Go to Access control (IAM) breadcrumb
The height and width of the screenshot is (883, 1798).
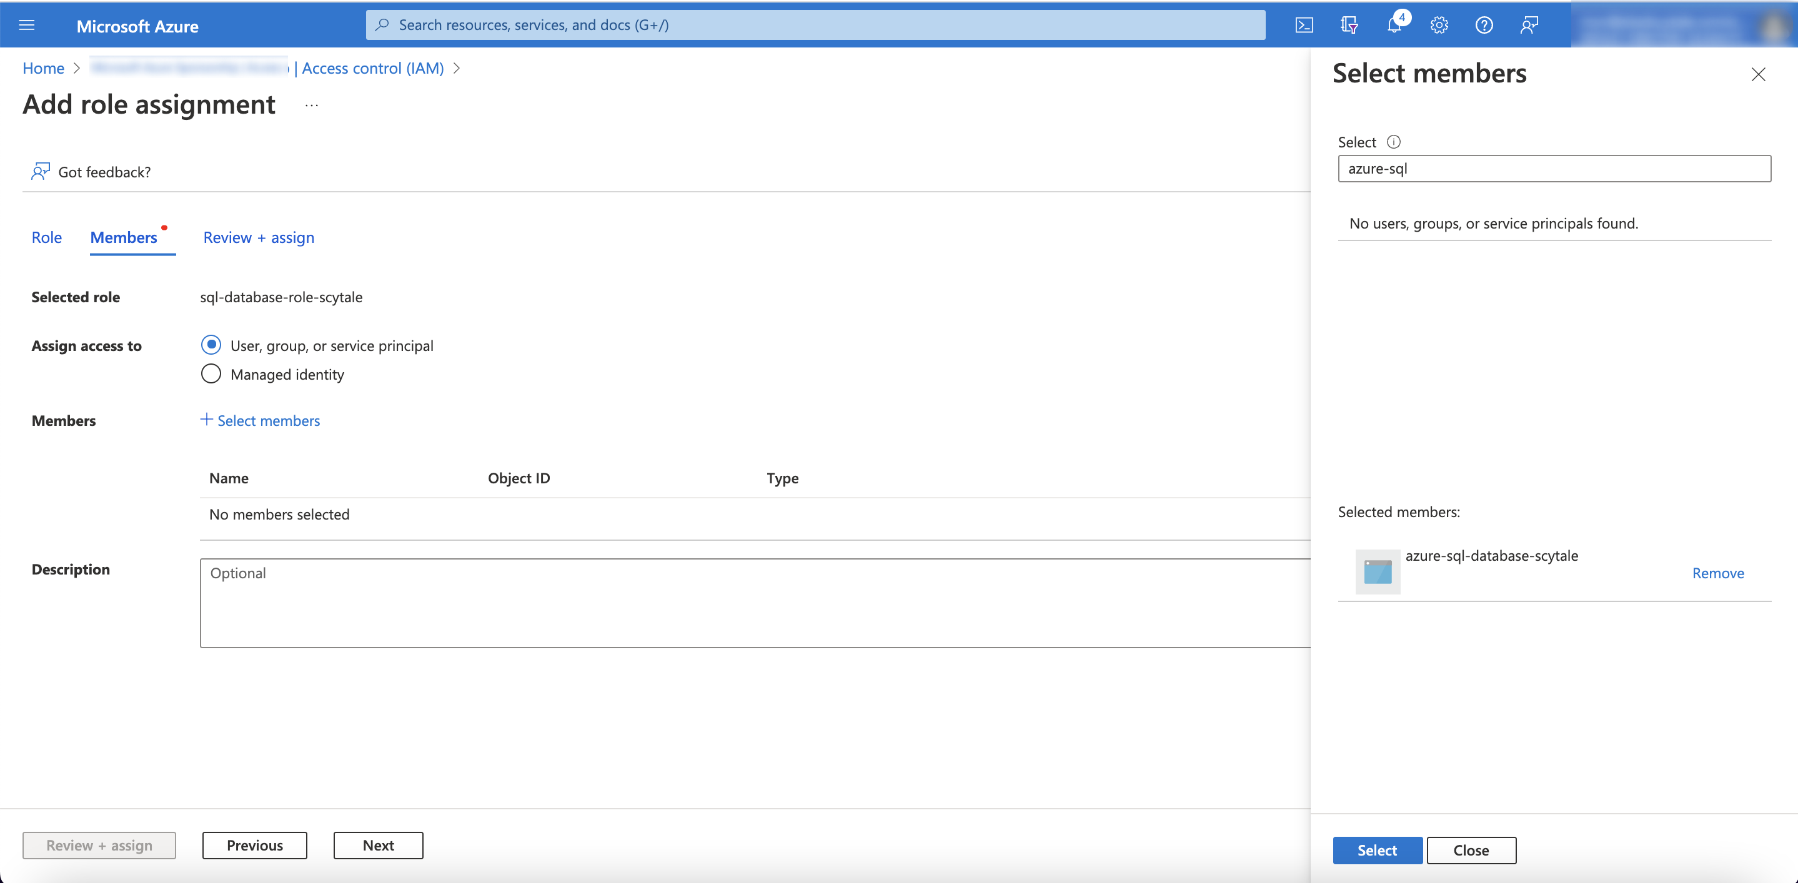click(x=373, y=67)
